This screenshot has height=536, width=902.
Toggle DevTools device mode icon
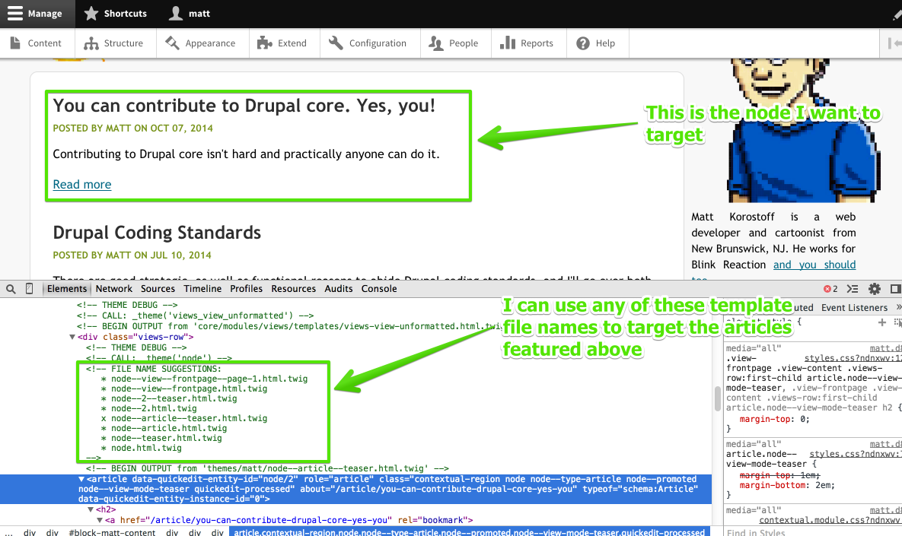[x=30, y=289]
